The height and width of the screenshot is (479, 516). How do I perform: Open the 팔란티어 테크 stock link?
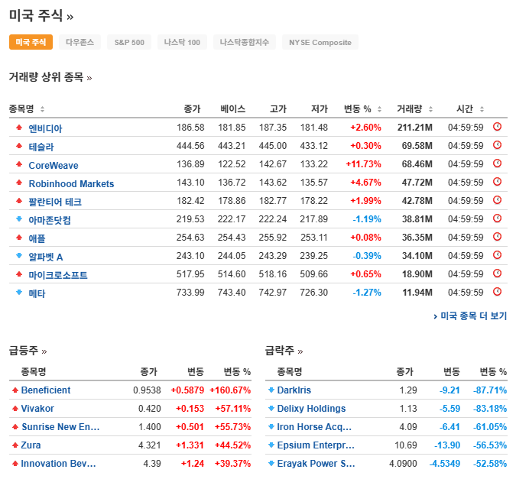pos(55,202)
